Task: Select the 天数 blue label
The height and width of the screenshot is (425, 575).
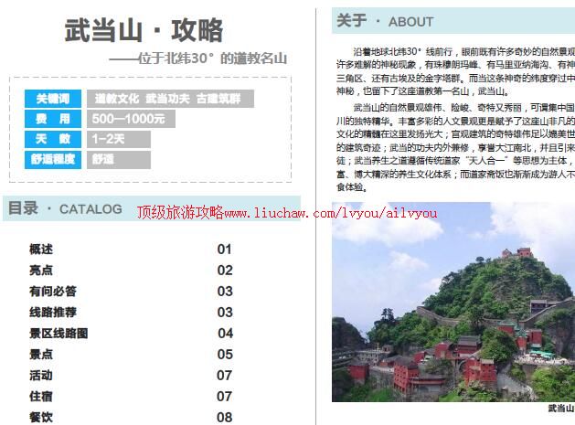Action: 53,139
